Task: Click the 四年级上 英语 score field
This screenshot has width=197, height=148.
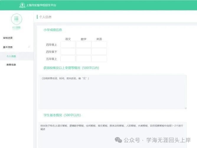Action: (x=99, y=45)
